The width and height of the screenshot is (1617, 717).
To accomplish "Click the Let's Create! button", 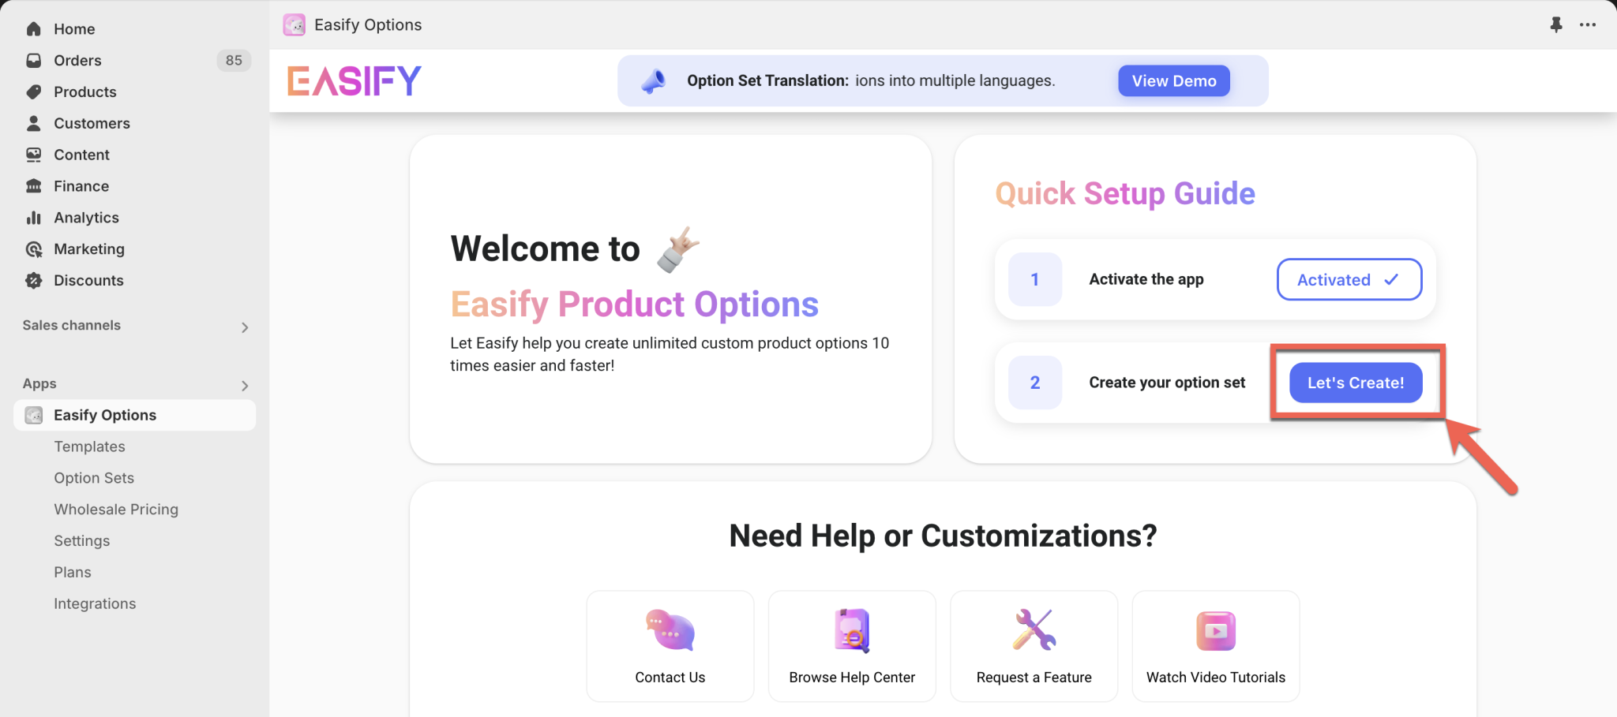I will 1356,383.
